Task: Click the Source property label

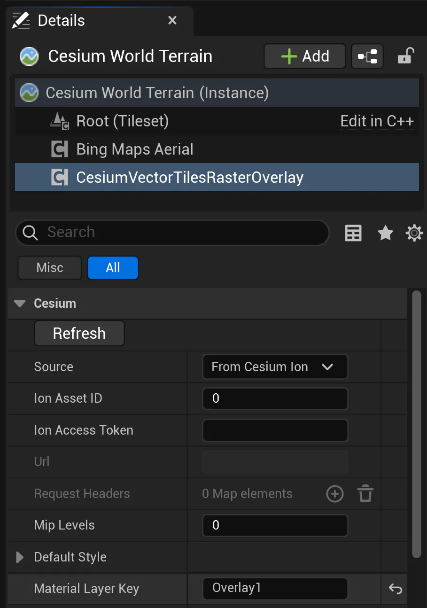Action: (x=54, y=367)
